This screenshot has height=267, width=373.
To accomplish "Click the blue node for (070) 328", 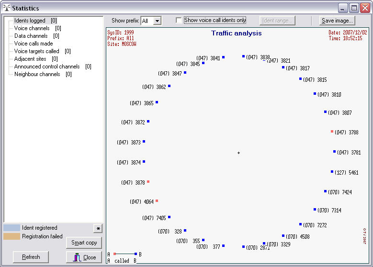I will tap(185, 230).
